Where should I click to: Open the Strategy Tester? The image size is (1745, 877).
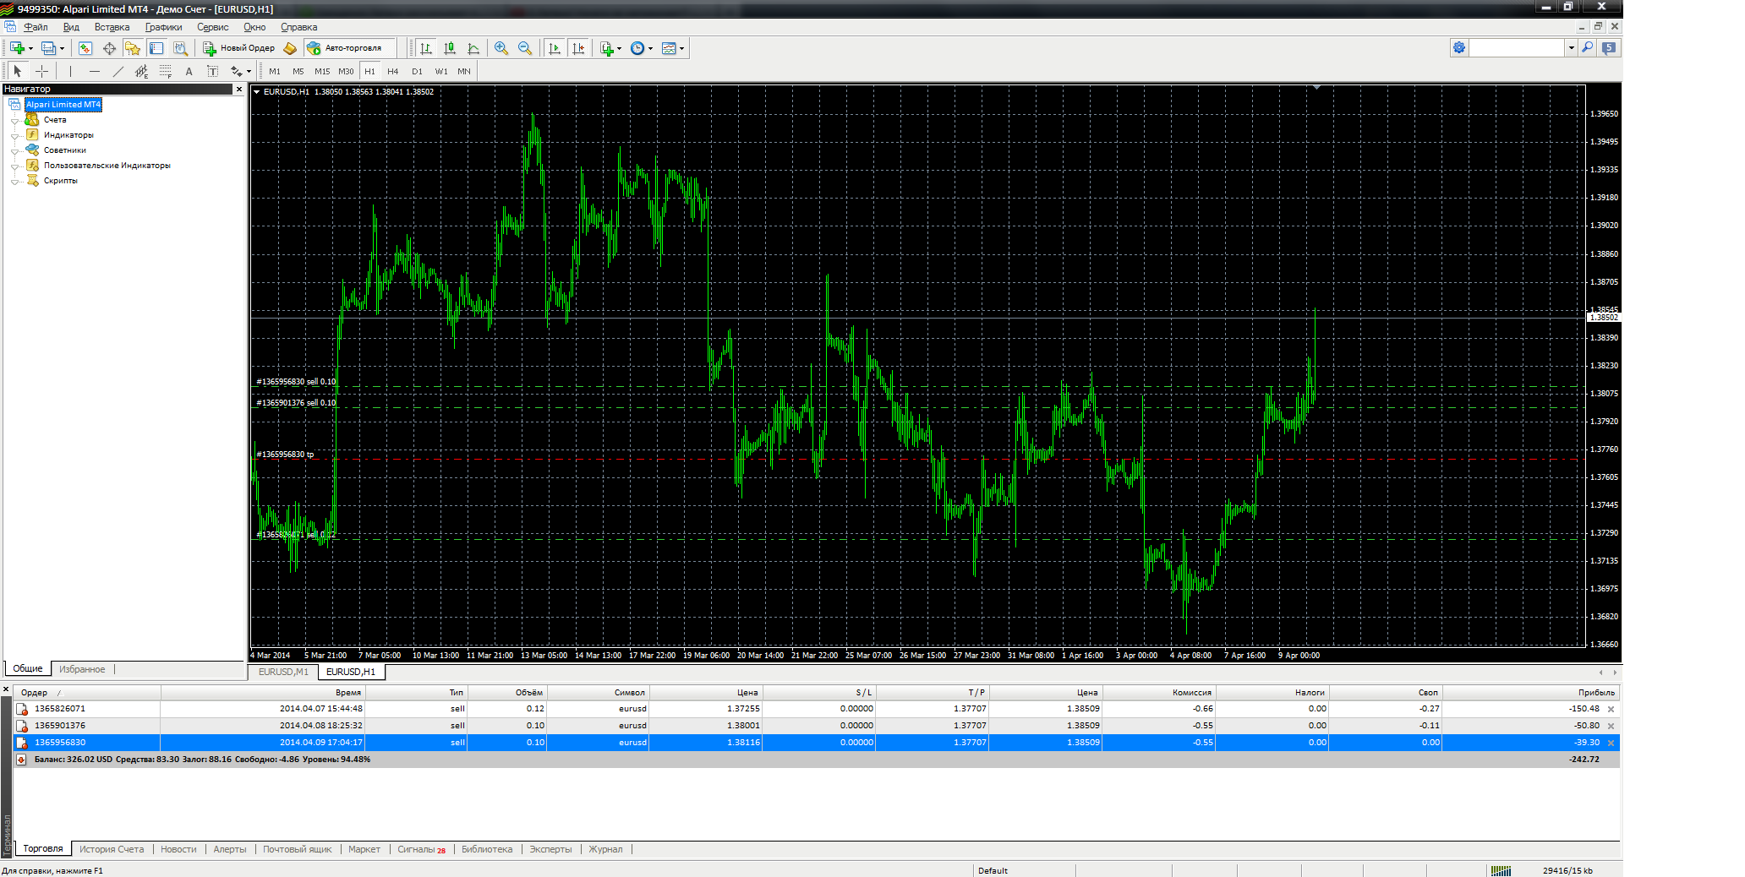180,48
